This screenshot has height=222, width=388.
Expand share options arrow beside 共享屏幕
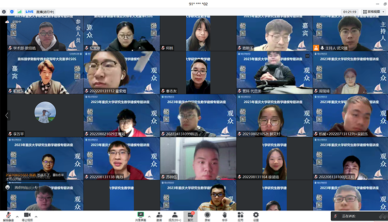pos(149,217)
